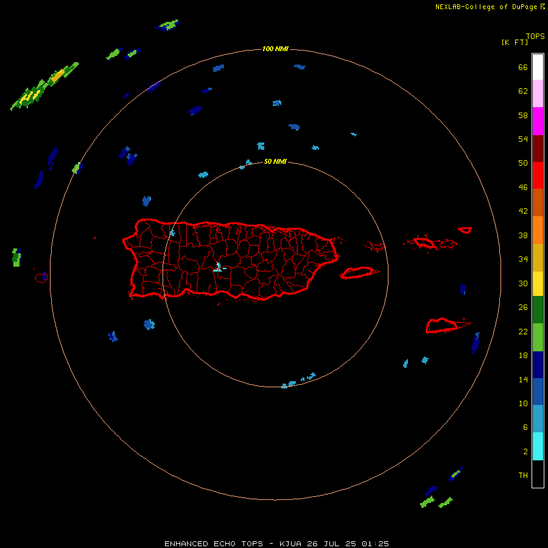
Task: Click the legend value "14"
Action: (x=523, y=379)
